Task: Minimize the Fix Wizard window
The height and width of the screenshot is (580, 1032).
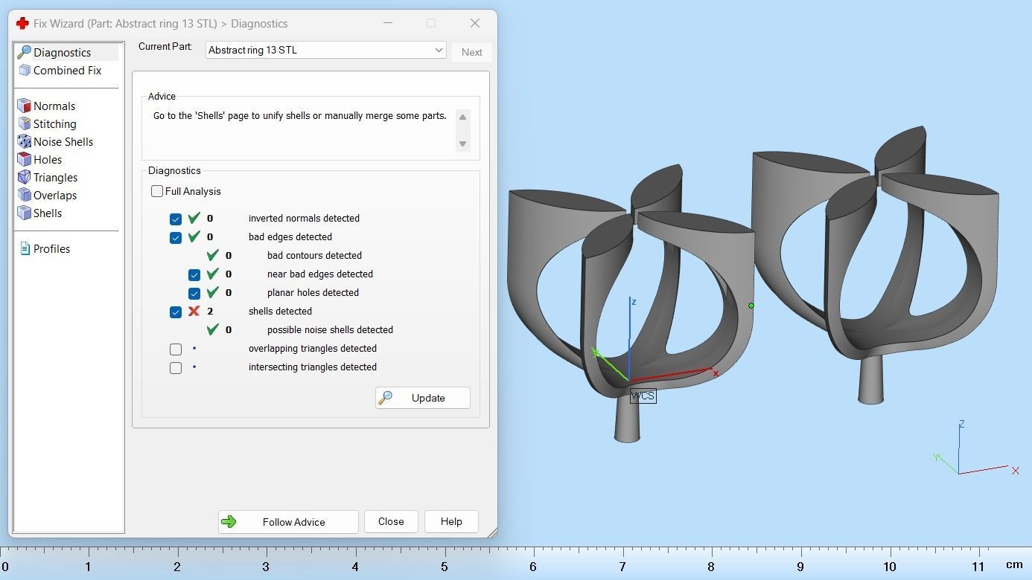Action: (x=388, y=23)
